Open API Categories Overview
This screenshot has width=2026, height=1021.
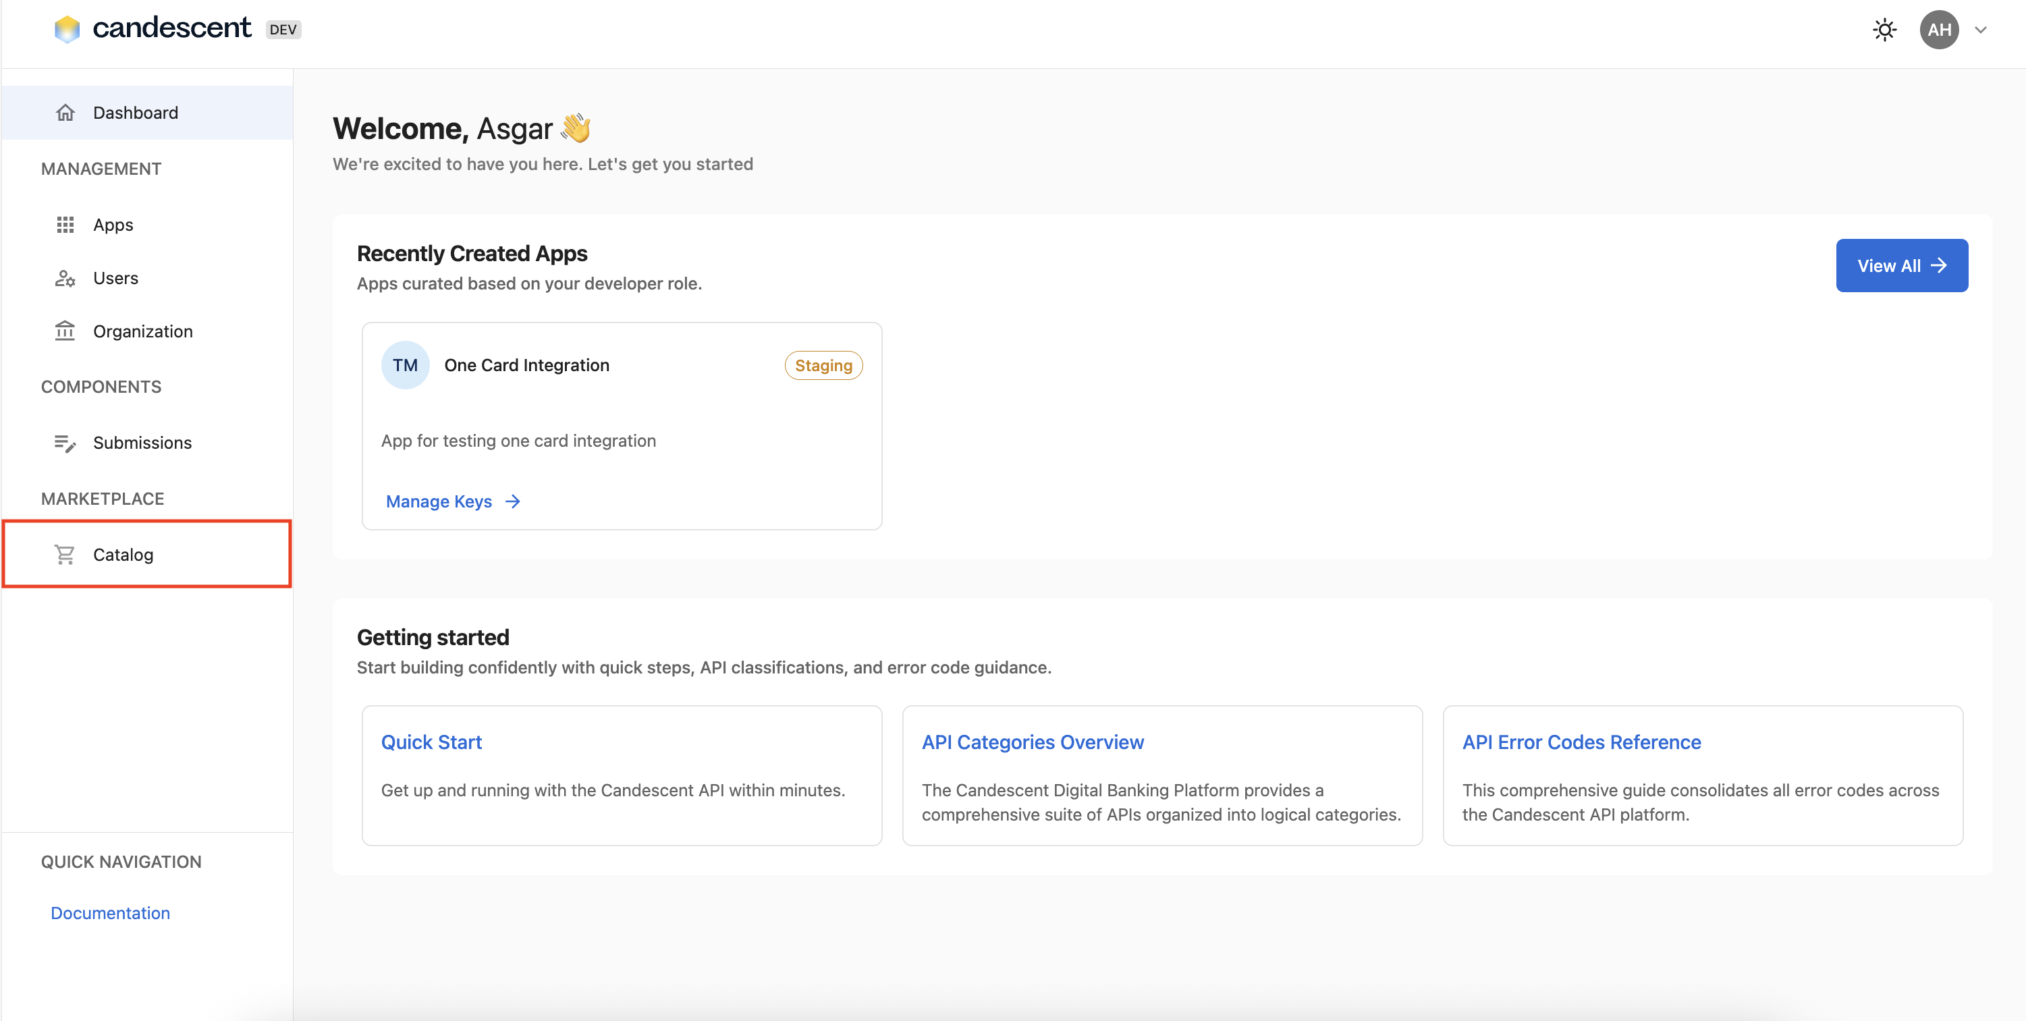click(x=1033, y=741)
